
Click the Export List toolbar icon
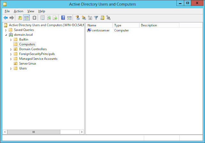(55, 18)
